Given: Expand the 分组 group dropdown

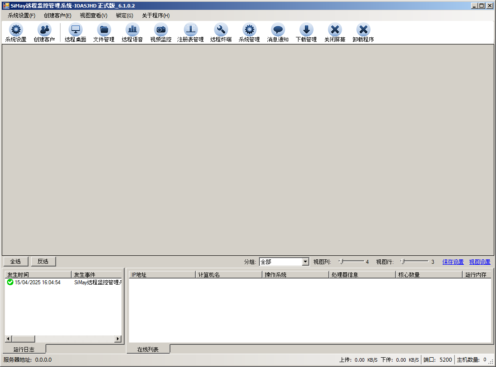Looking at the screenshot, I should (x=305, y=262).
